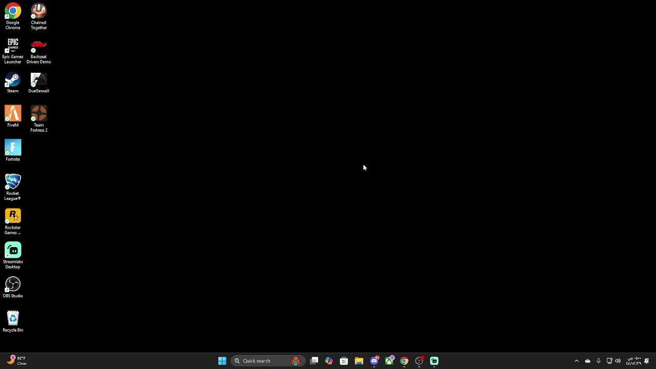Open the notifications bell icon
The image size is (656, 369).
(x=647, y=361)
